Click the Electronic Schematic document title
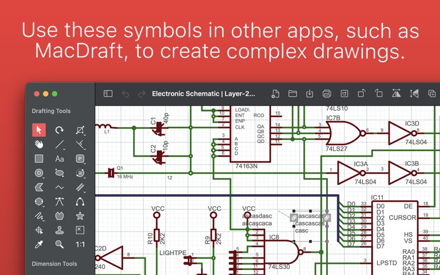Viewport: 440px width, 275px height. 204,94
